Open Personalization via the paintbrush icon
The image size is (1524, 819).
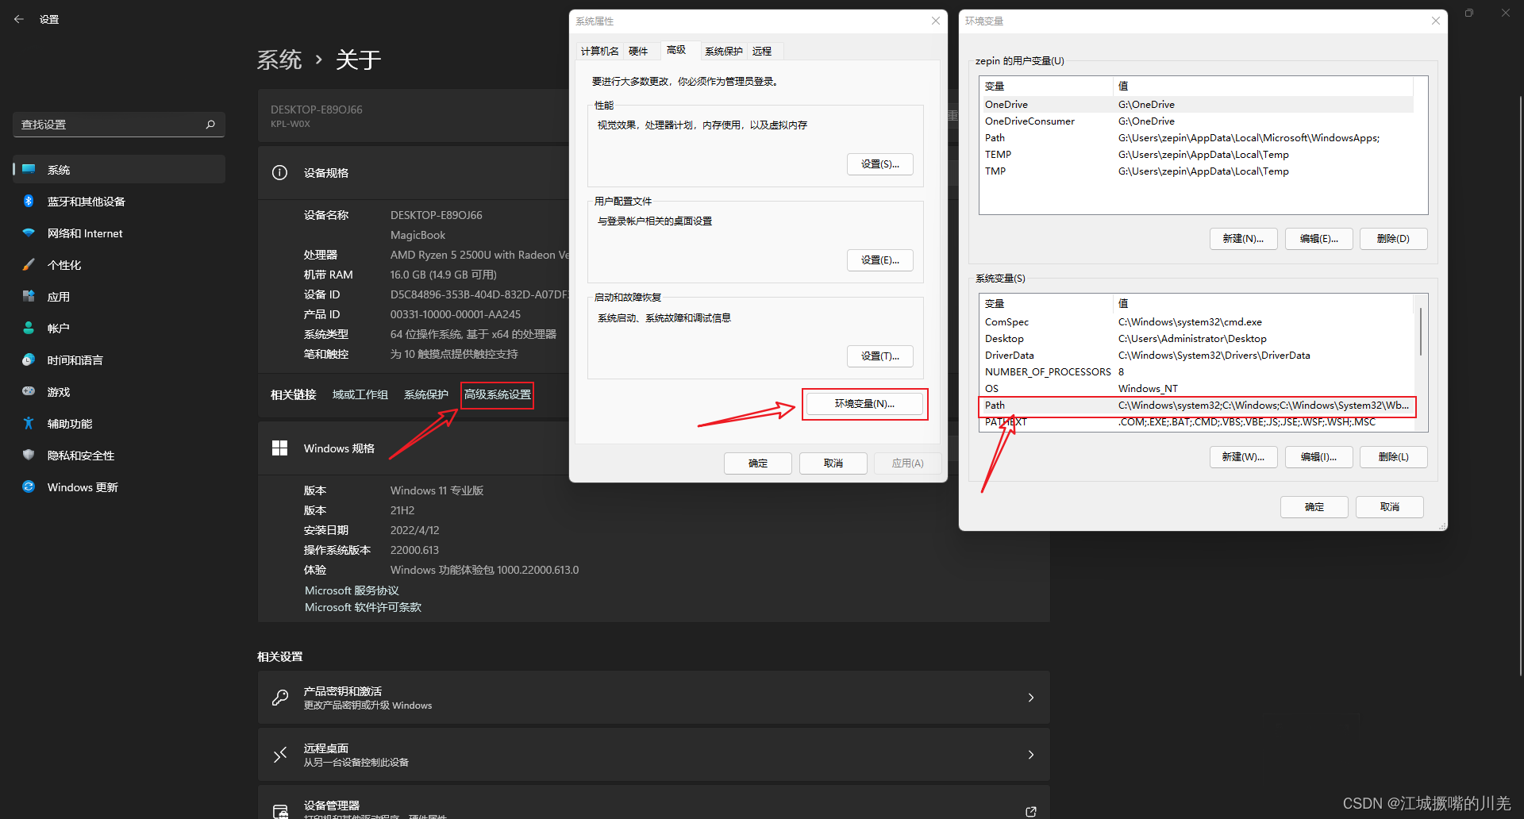tap(29, 265)
